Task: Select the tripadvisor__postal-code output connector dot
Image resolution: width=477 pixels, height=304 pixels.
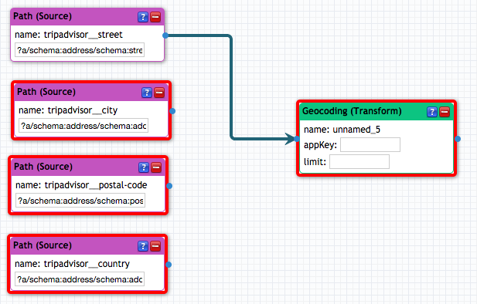Action: [169, 186]
